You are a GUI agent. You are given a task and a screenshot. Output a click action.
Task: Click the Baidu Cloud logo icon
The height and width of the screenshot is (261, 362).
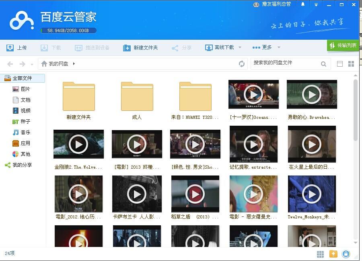point(22,21)
